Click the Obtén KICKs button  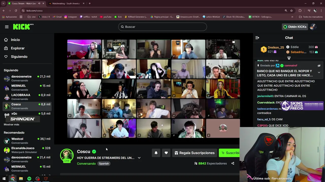coord(295,27)
